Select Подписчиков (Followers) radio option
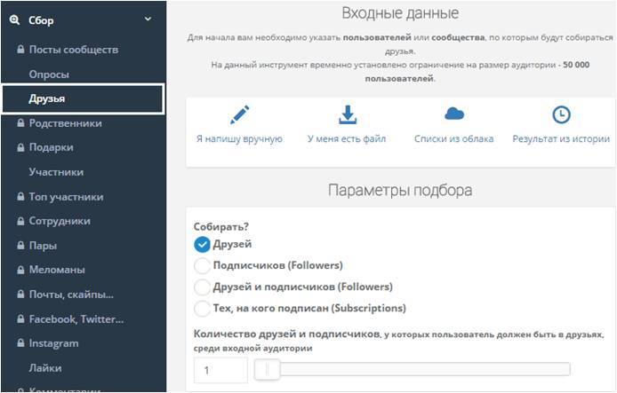The image size is (617, 393). (x=202, y=265)
